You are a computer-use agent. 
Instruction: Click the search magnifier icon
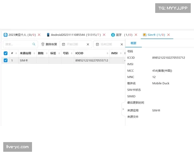pyautogui.click(x=34, y=44)
